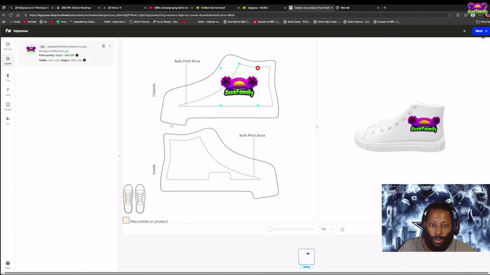
Task: Switch to the unaverage gang YouTube tab
Action: [171, 8]
